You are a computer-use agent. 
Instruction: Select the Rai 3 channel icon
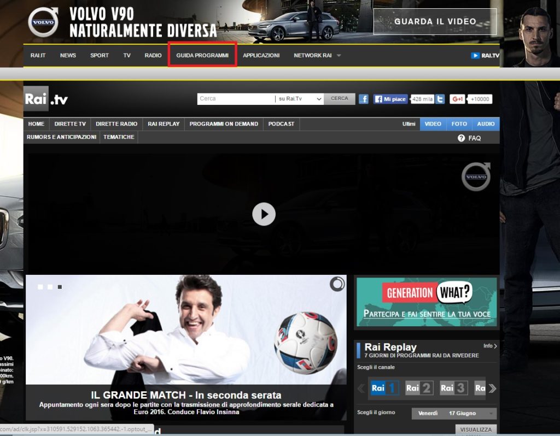454,388
